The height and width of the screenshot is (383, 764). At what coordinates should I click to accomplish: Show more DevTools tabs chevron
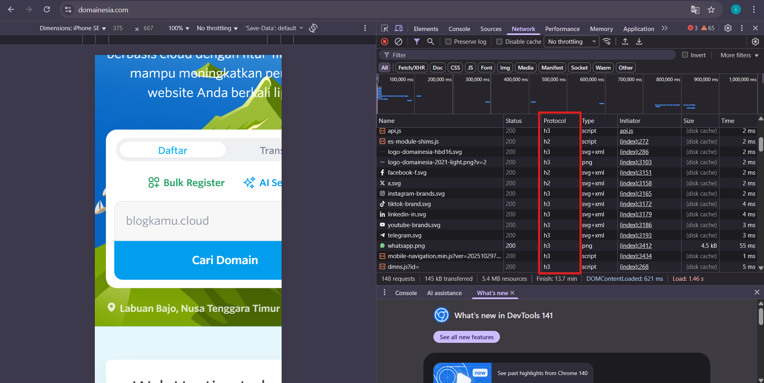664,28
